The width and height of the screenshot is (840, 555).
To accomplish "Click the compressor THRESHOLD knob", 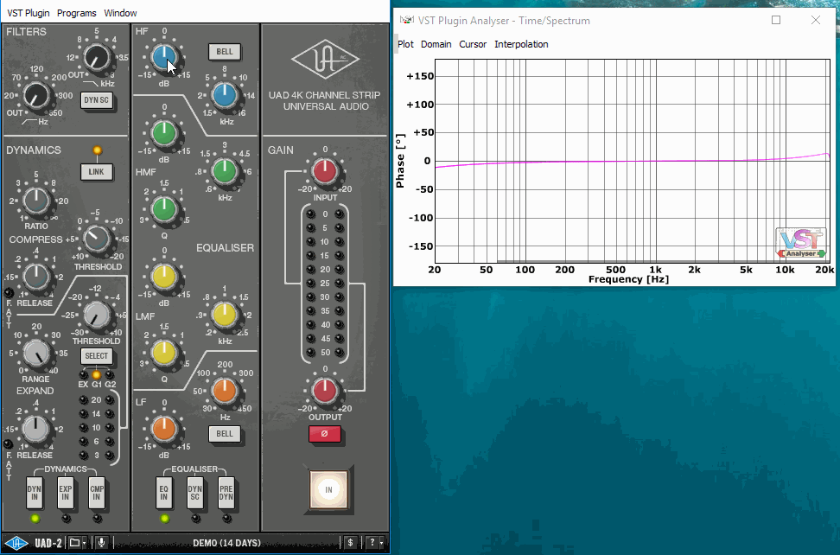I will click(97, 239).
